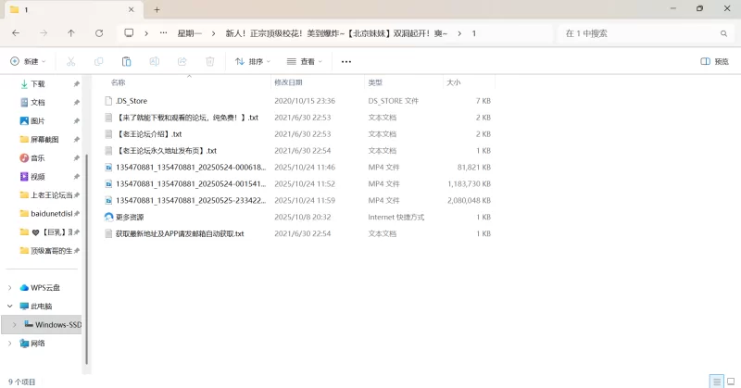Viewport: 741px width, 388px height.
Task: Click the Rename icon in toolbar
Action: point(154,62)
